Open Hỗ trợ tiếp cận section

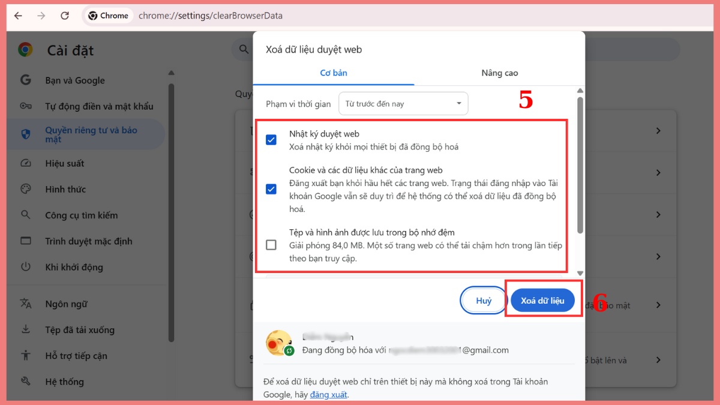click(x=76, y=355)
